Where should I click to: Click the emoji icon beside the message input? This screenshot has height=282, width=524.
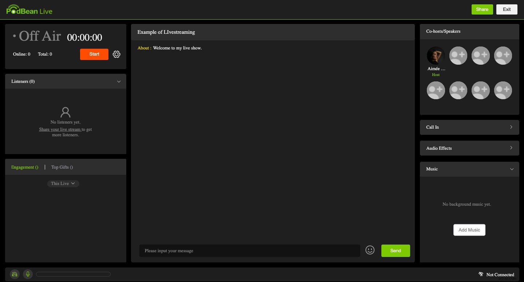[370, 250]
